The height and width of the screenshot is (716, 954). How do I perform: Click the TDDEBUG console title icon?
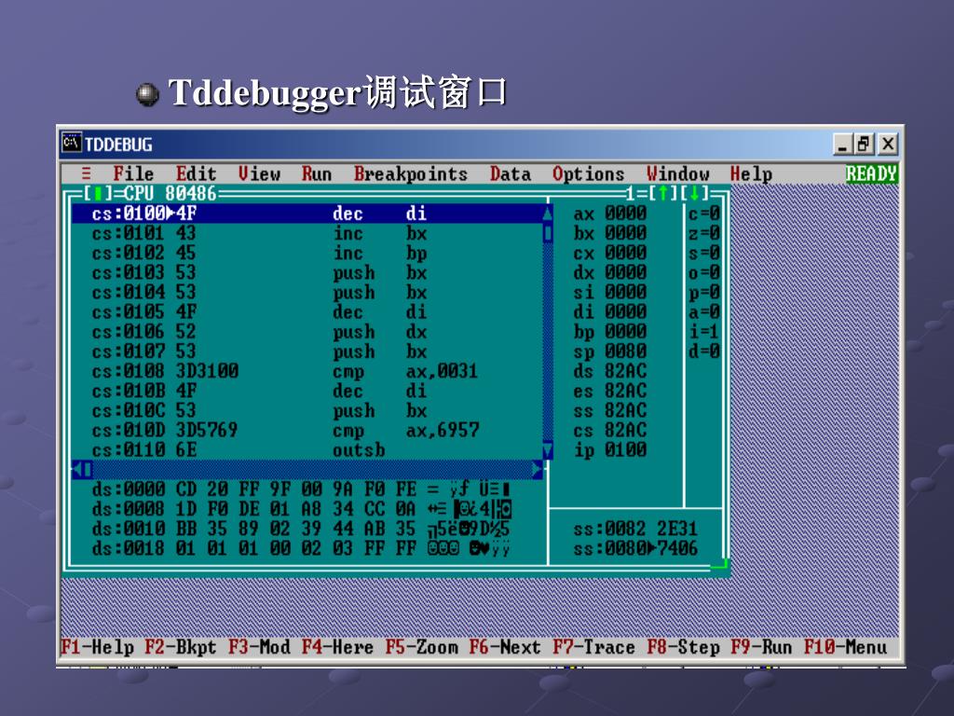pyautogui.click(x=71, y=143)
